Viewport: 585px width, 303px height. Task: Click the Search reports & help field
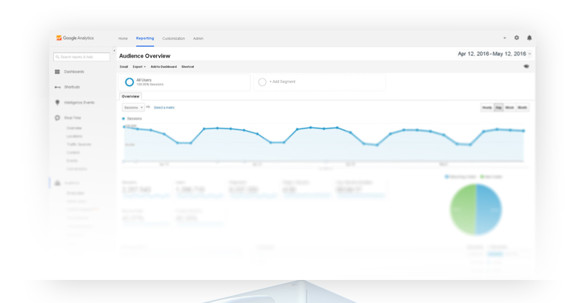point(82,57)
